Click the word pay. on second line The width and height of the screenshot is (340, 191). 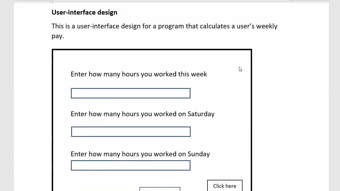[x=58, y=36]
